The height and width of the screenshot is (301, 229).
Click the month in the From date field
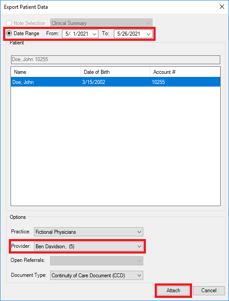(67, 34)
